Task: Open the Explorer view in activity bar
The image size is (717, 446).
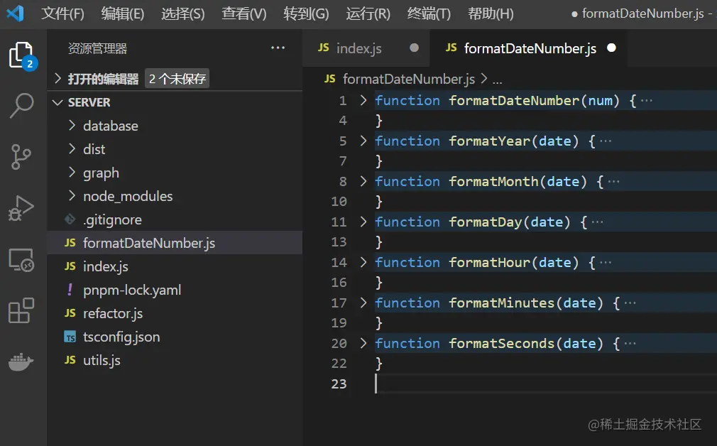Action: (21, 55)
